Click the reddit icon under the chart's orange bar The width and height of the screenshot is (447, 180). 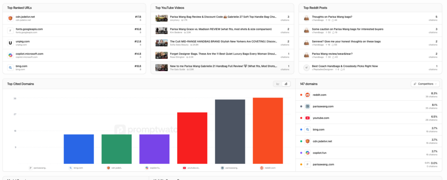261,168
